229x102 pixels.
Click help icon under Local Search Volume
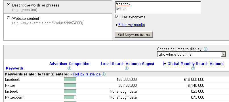click(x=127, y=68)
